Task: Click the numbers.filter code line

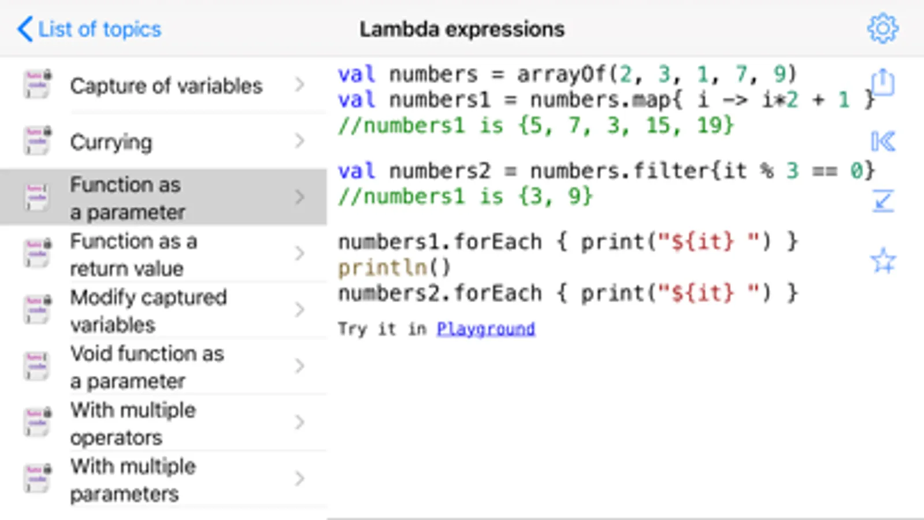Action: [x=606, y=171]
